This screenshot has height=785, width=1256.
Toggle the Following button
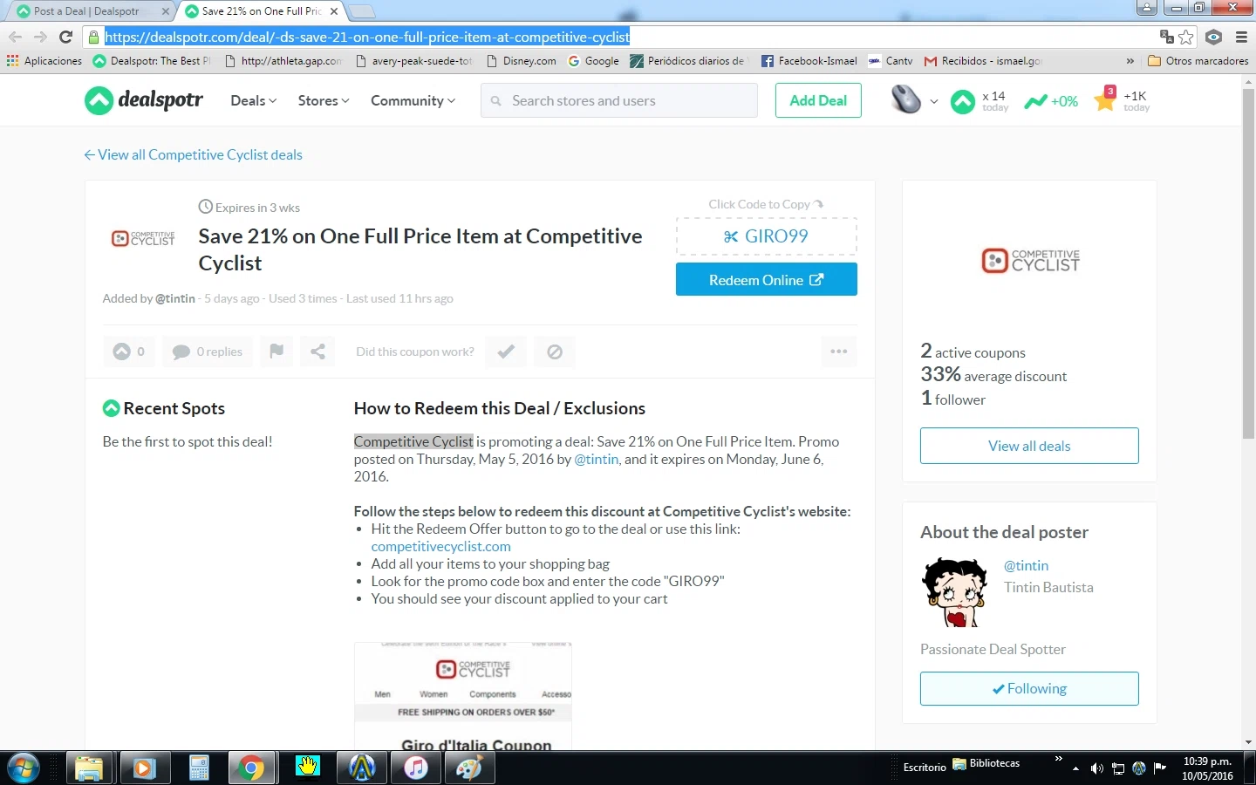pos(1029,688)
